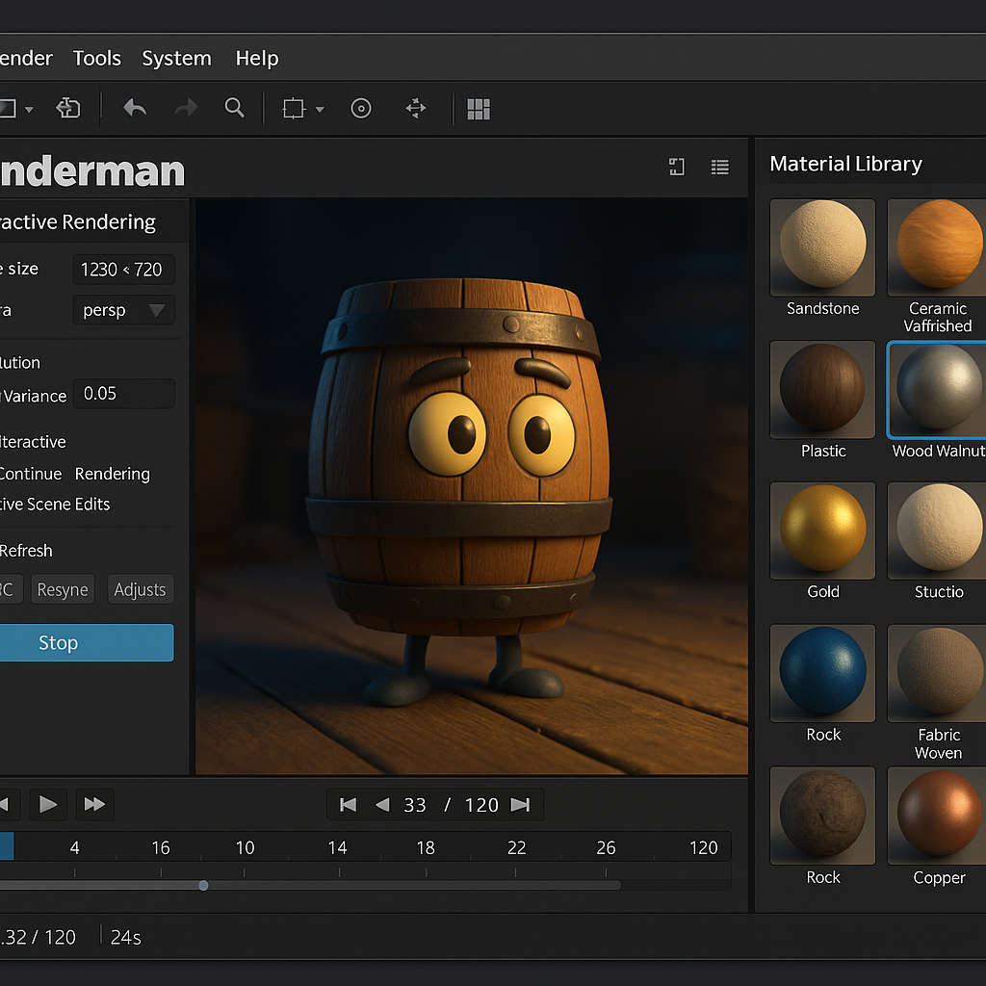Click the timeline scrubber handle
986x986 pixels.
[x=203, y=886]
